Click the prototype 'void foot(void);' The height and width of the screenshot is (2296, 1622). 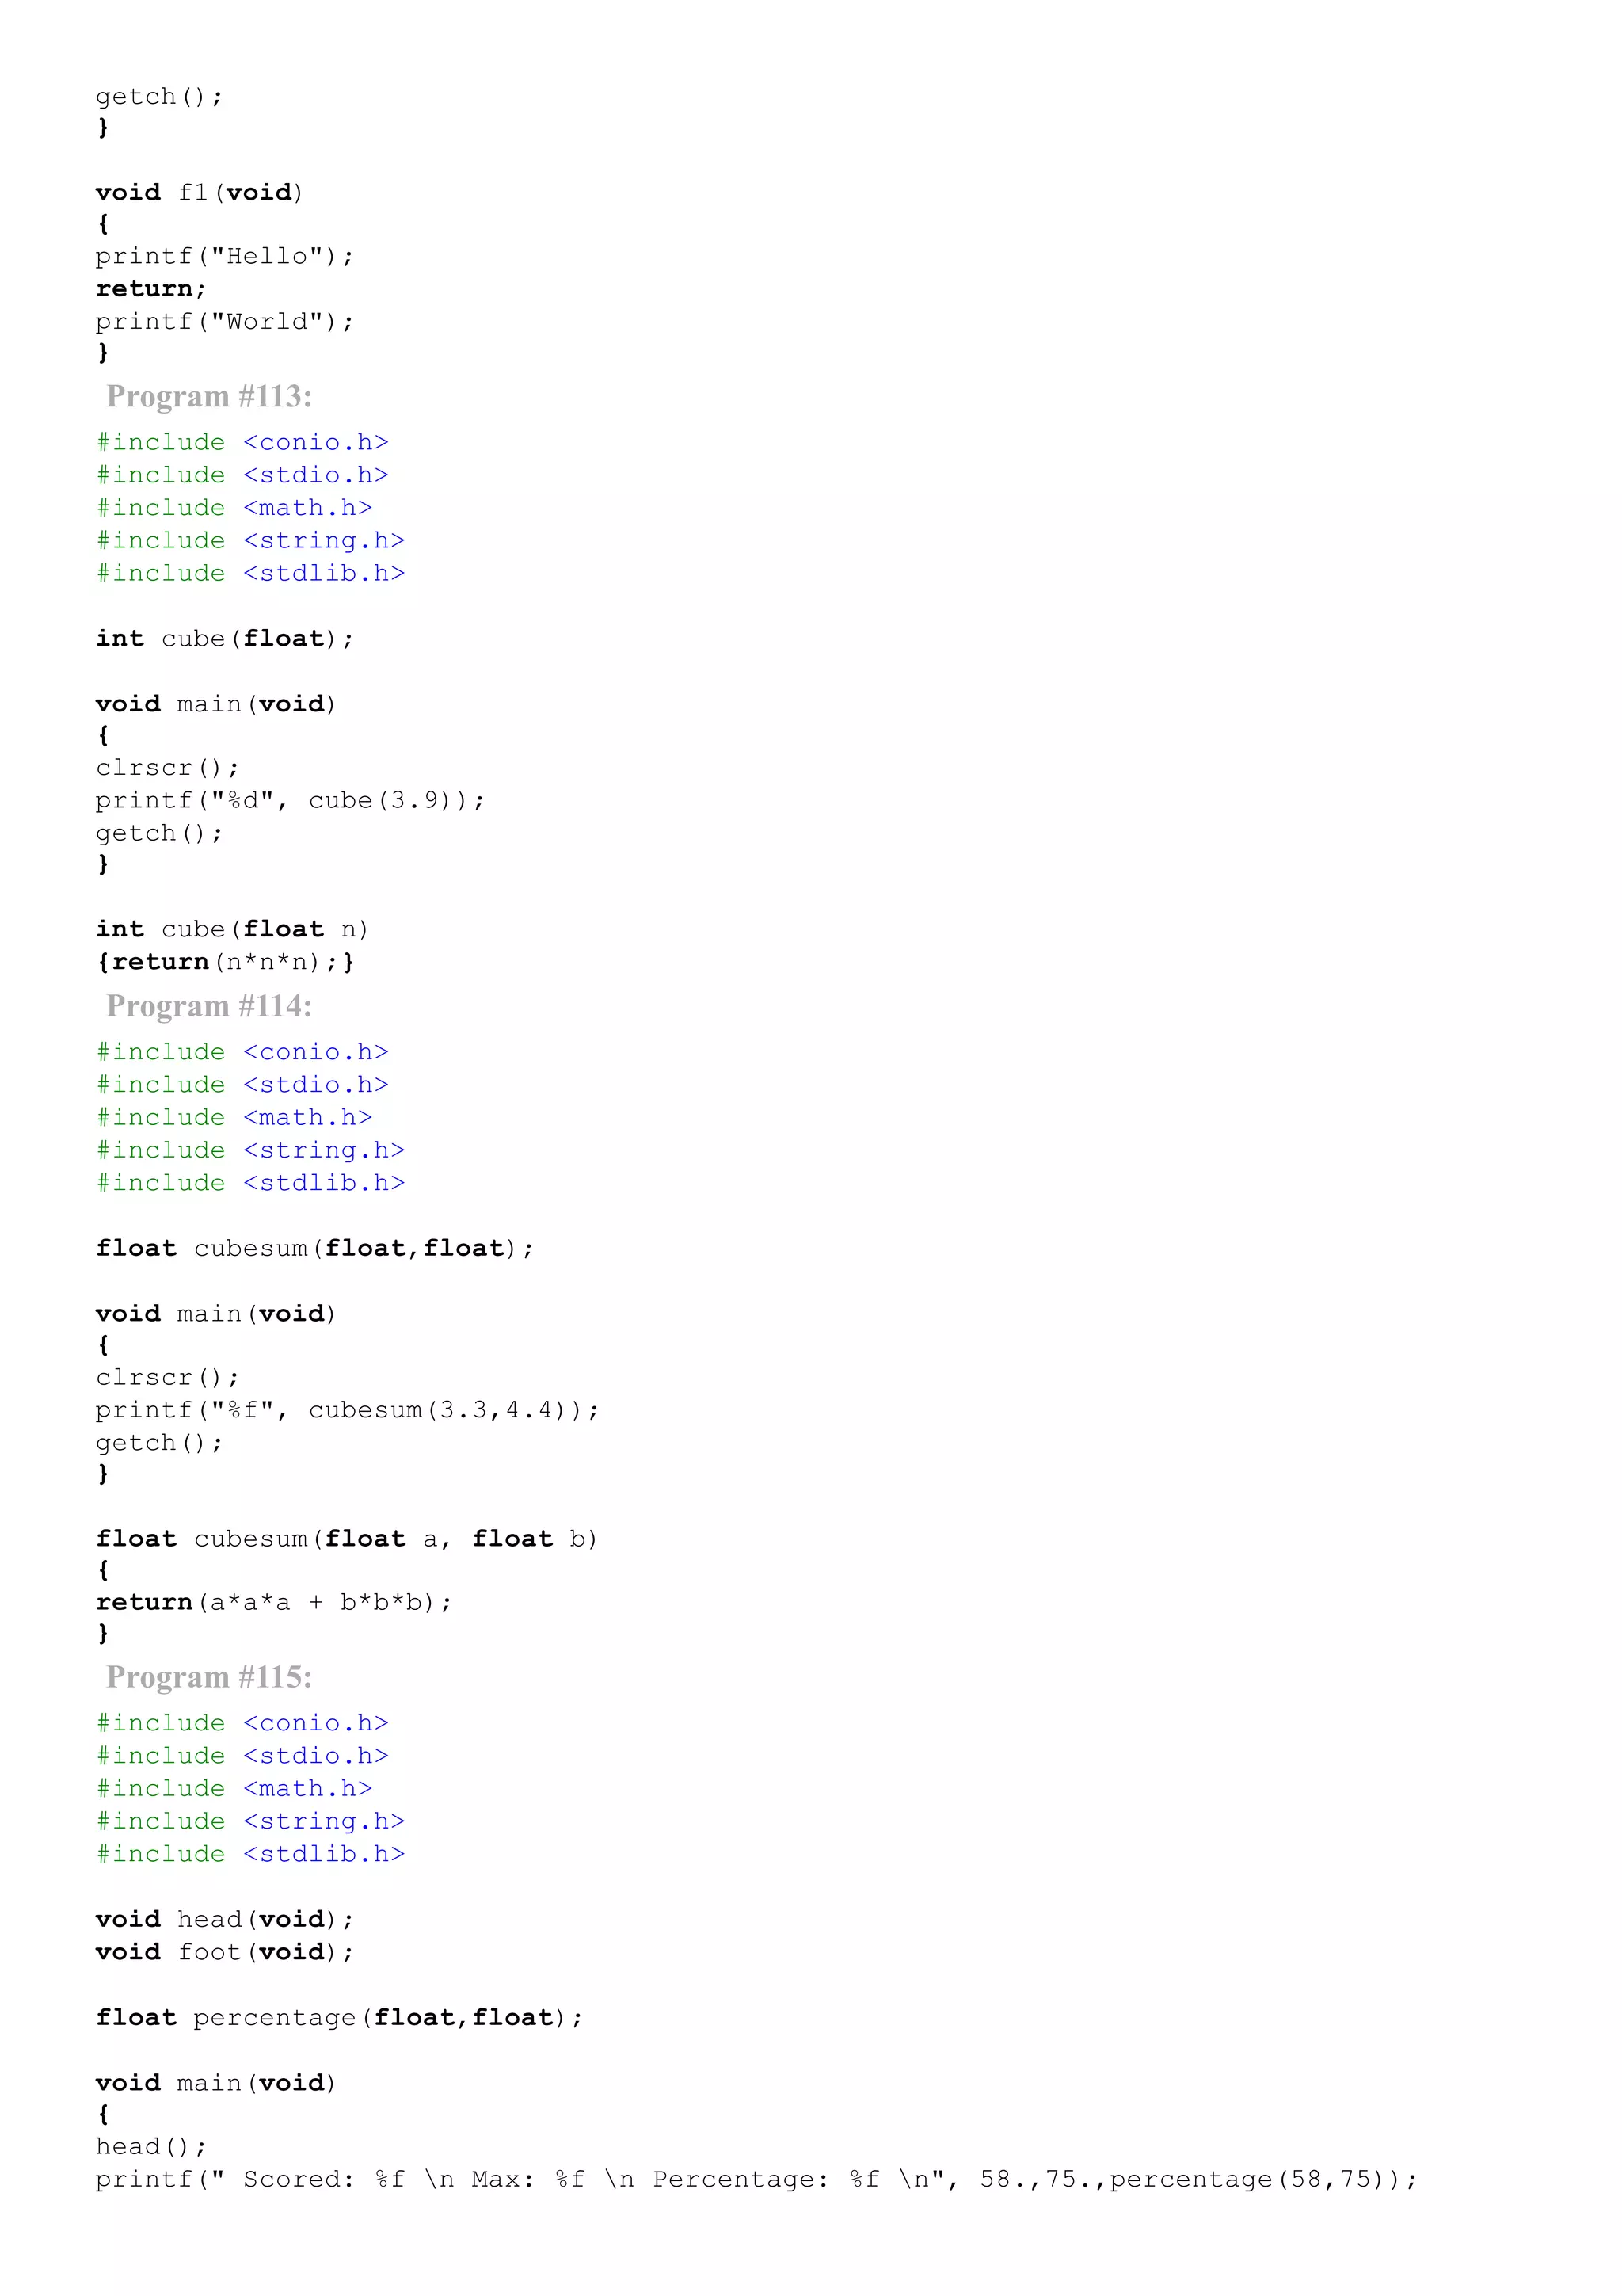(x=225, y=1952)
